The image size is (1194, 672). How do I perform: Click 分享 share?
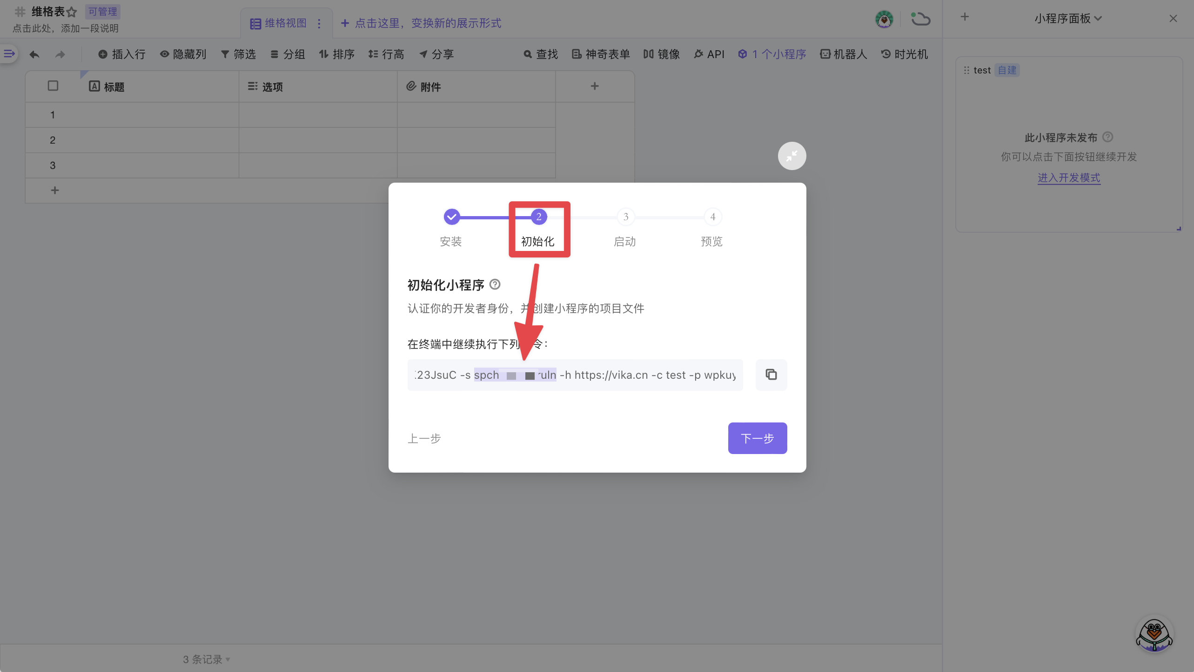click(436, 54)
